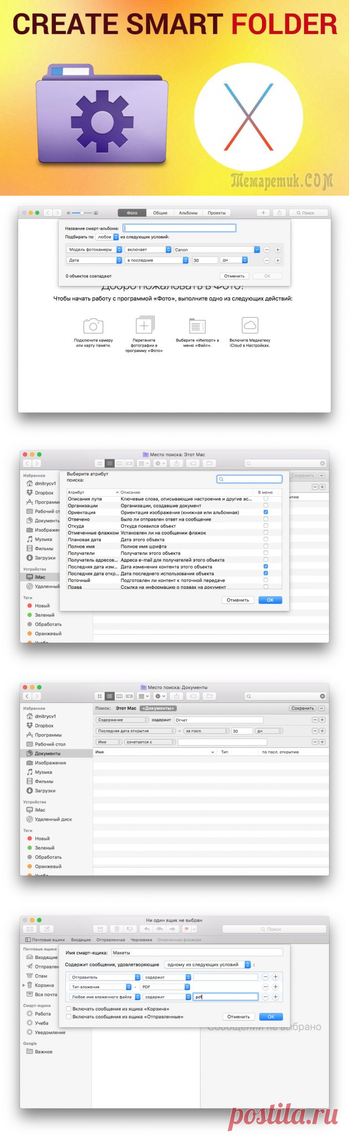Click the «Имя смарт-ящика» field containing Макеты
Screen dimensions: 349x1137
197,953
